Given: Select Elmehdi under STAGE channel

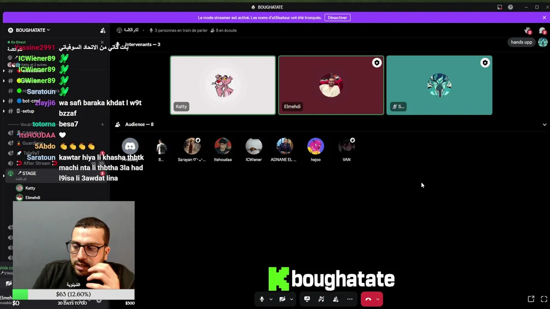Looking at the screenshot, I should pos(33,197).
